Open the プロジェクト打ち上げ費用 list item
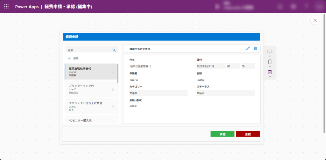 click(91, 106)
